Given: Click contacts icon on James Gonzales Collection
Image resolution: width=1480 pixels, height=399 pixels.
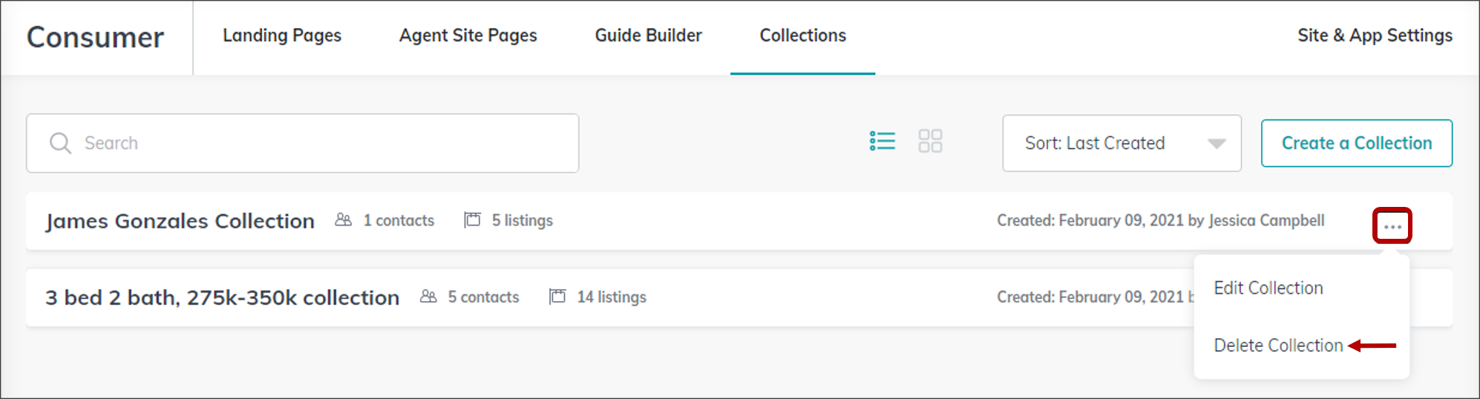Looking at the screenshot, I should [x=343, y=220].
